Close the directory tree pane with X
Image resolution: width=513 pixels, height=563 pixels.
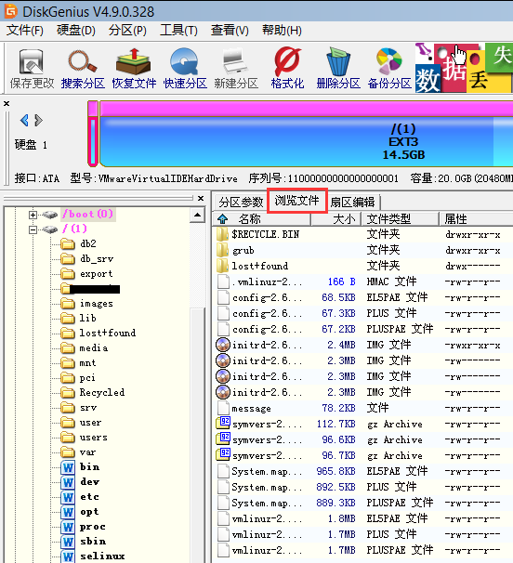tap(201, 198)
